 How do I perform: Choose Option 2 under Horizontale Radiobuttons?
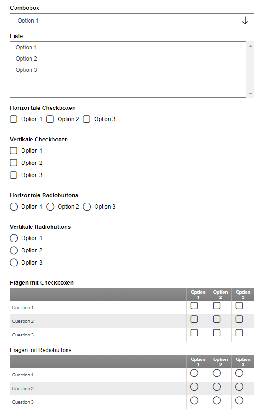[x=50, y=206]
